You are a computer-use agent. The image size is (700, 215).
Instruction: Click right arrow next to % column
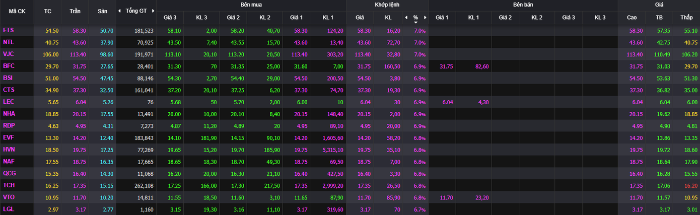(425, 18)
